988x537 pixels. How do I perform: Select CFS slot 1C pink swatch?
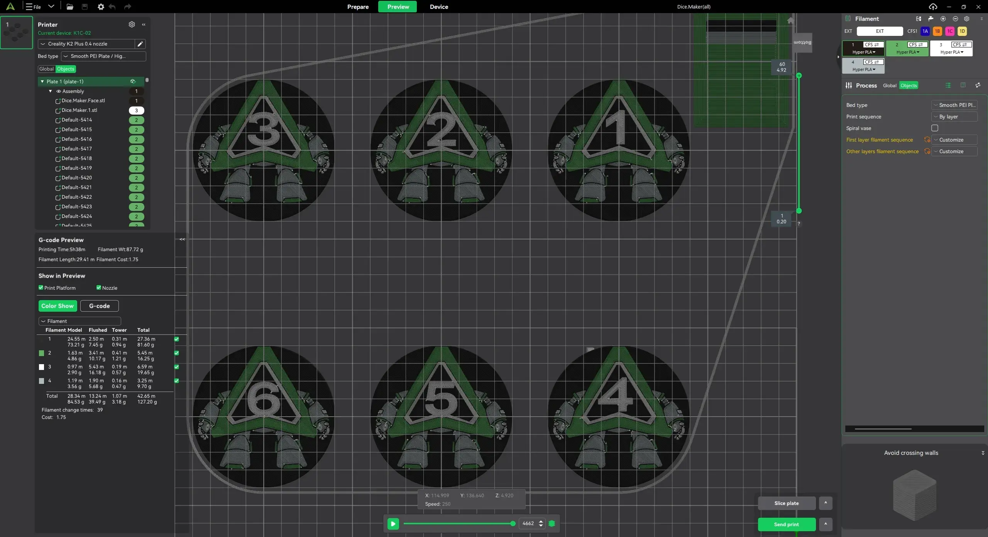click(x=950, y=31)
